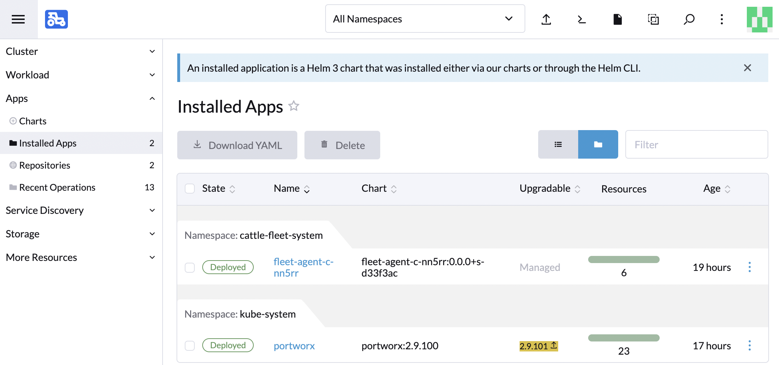779x365 pixels.
Task: Expand the Storage sidebar section
Action: 81,234
